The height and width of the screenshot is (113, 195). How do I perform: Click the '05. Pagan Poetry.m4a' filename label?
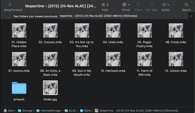144,44
